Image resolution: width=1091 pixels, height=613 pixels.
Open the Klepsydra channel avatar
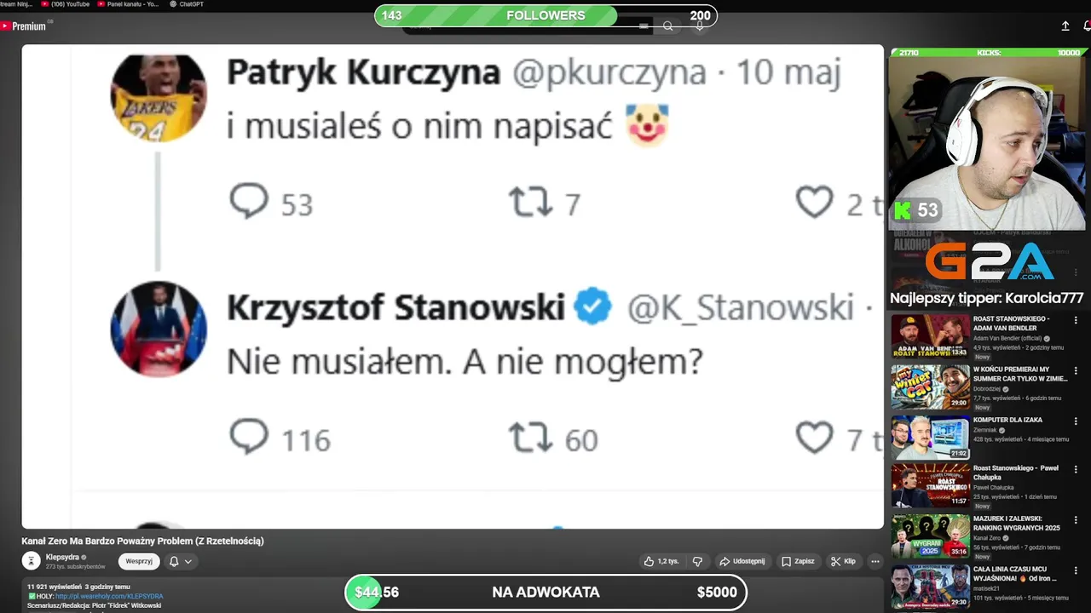point(32,560)
